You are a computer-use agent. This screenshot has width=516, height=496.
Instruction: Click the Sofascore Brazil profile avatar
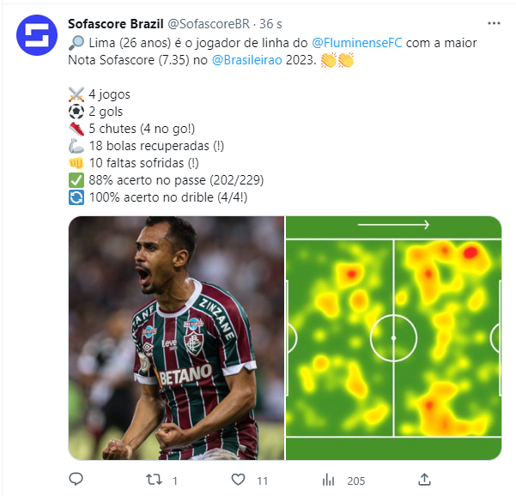[37, 35]
